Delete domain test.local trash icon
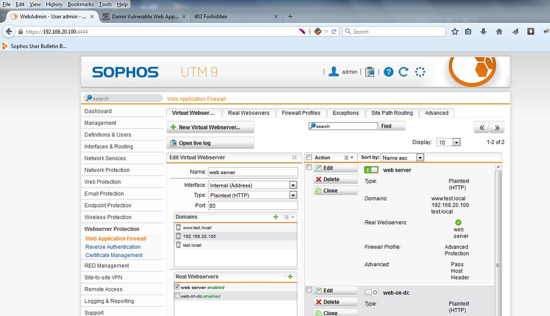Screen dimensions: 550x316 178,245
